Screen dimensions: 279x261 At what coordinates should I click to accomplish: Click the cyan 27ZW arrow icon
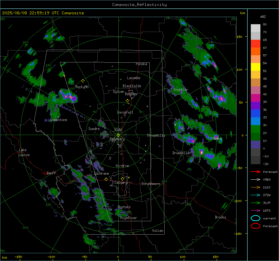pyautogui.click(x=255, y=195)
